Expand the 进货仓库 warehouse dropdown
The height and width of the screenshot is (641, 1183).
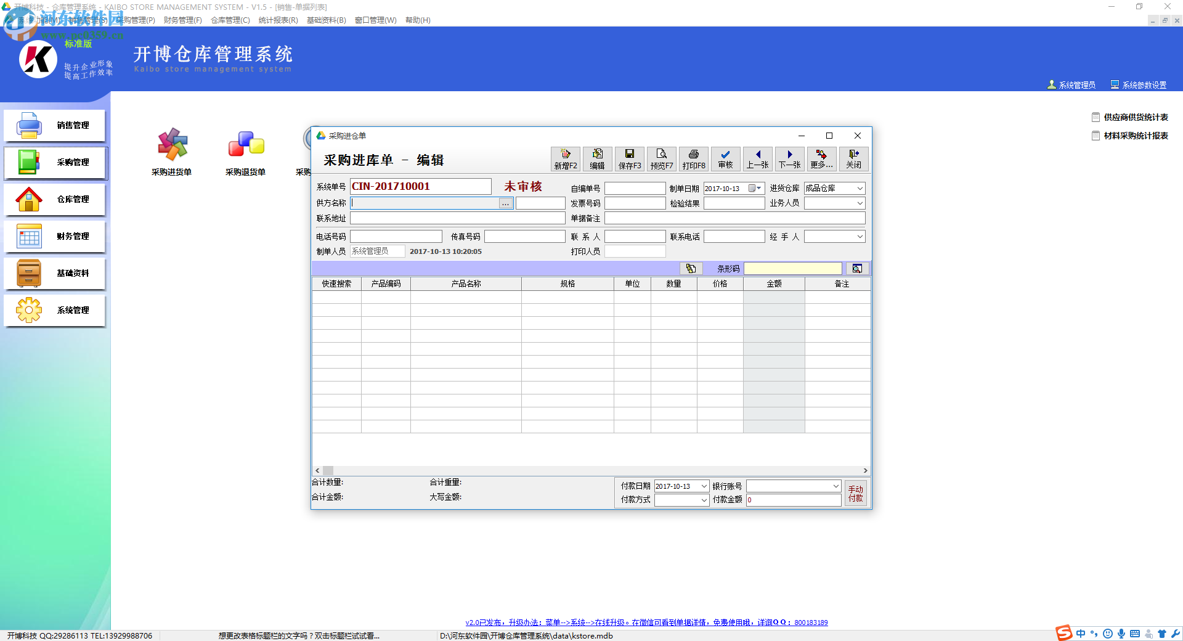click(x=860, y=188)
